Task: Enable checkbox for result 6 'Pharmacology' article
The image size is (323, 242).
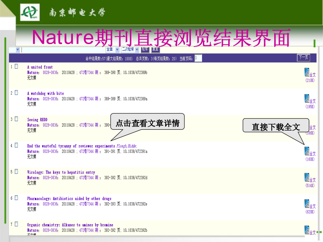Action: point(17,198)
